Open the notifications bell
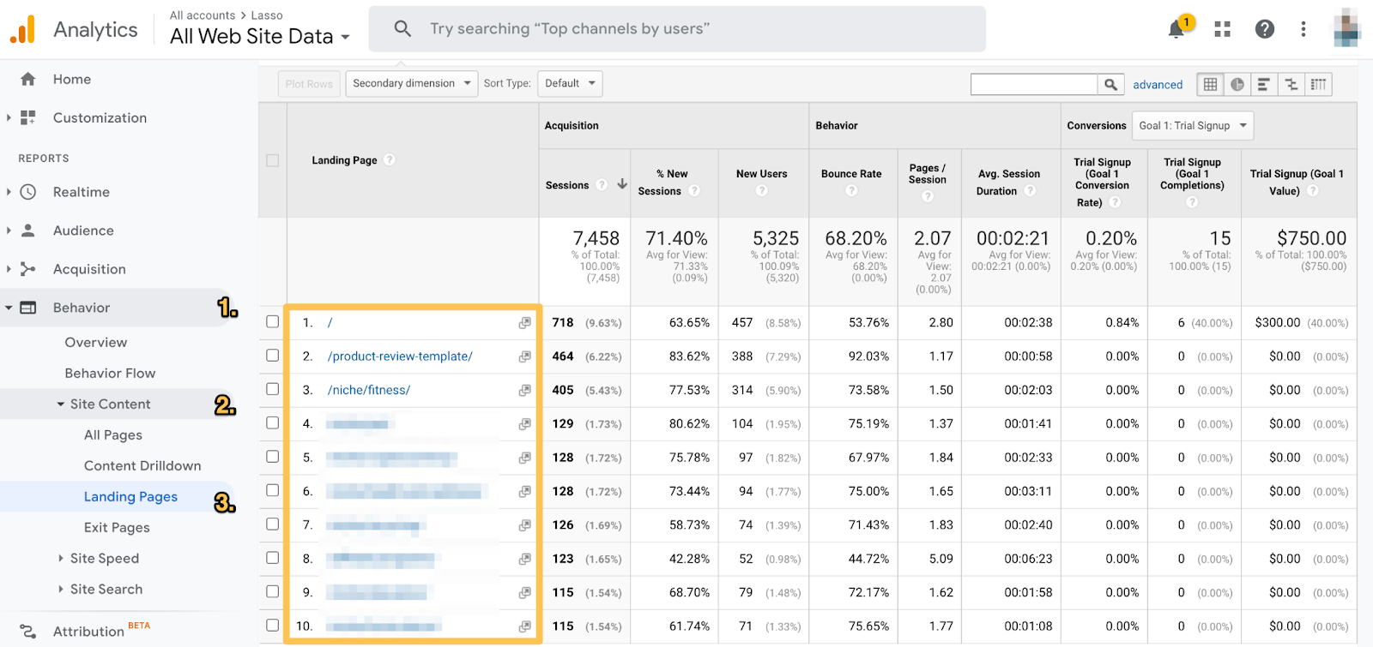This screenshot has height=647, width=1373. pyautogui.click(x=1177, y=29)
